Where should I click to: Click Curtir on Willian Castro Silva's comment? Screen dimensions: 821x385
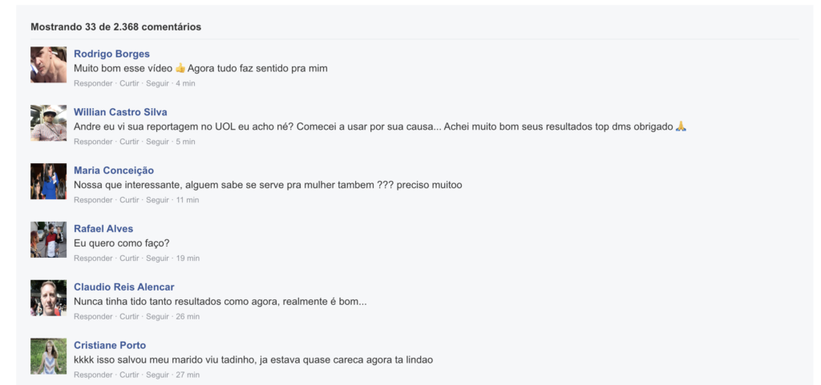click(129, 142)
